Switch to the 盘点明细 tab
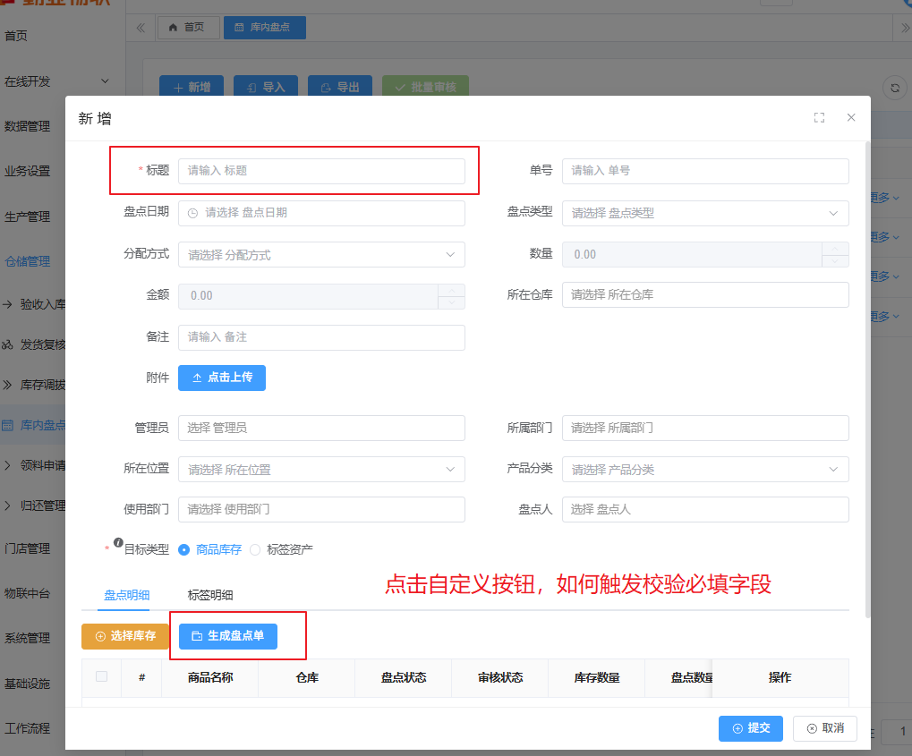Image resolution: width=912 pixels, height=756 pixels. coord(126,594)
